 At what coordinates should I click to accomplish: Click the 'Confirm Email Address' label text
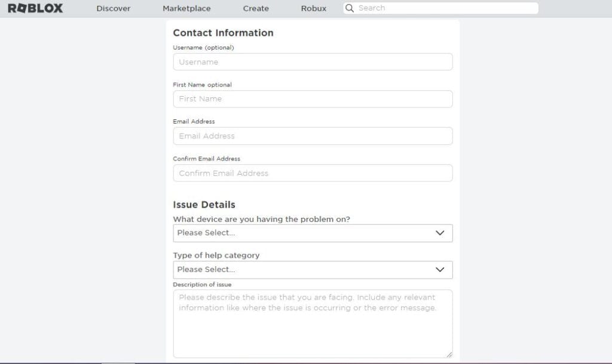point(206,159)
